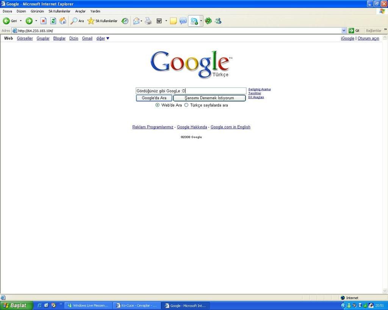Open the diğer dropdown in Google navigation

pyautogui.click(x=103, y=38)
